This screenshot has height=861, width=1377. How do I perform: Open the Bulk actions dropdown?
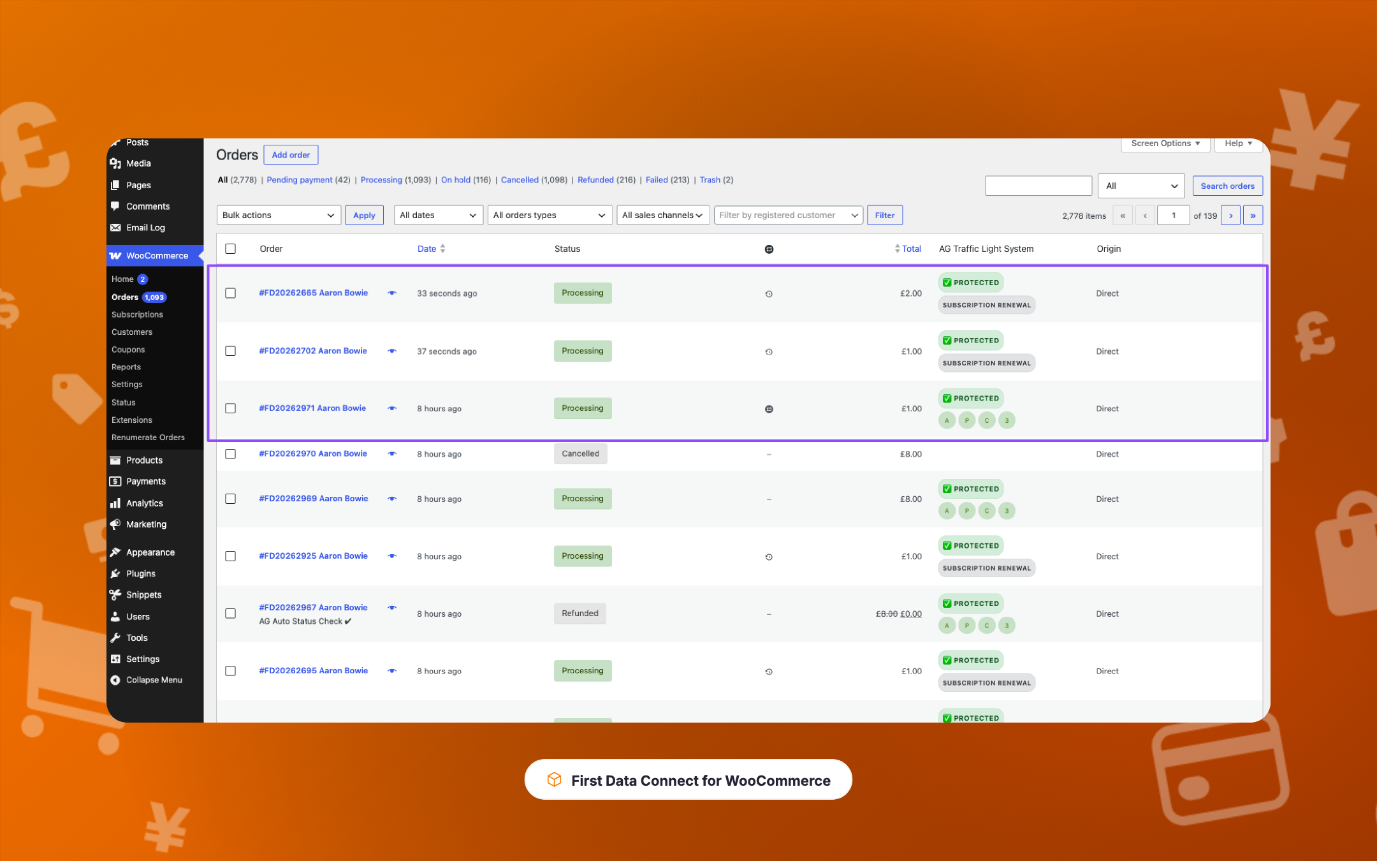(279, 216)
